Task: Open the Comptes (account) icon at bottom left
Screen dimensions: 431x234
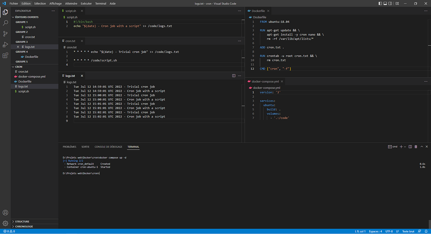Action: 5,212
